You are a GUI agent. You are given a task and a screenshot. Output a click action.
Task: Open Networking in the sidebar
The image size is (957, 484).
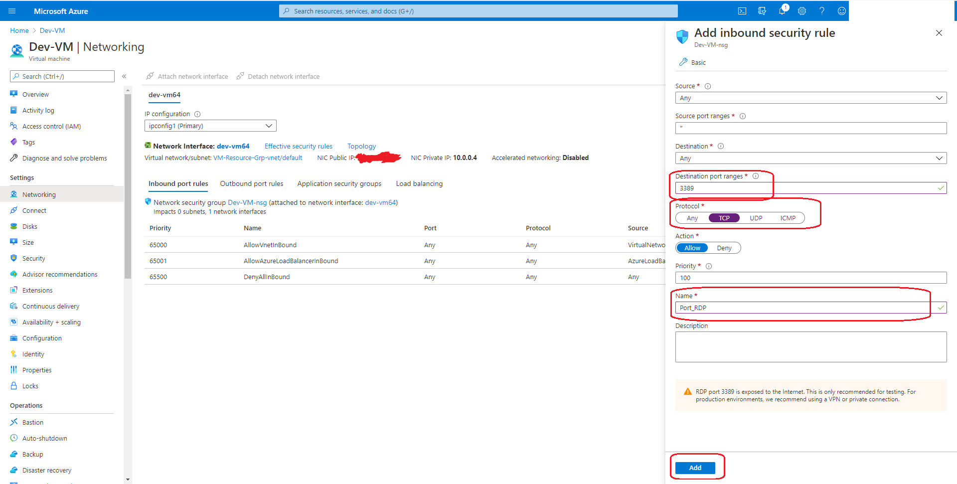pyautogui.click(x=62, y=194)
